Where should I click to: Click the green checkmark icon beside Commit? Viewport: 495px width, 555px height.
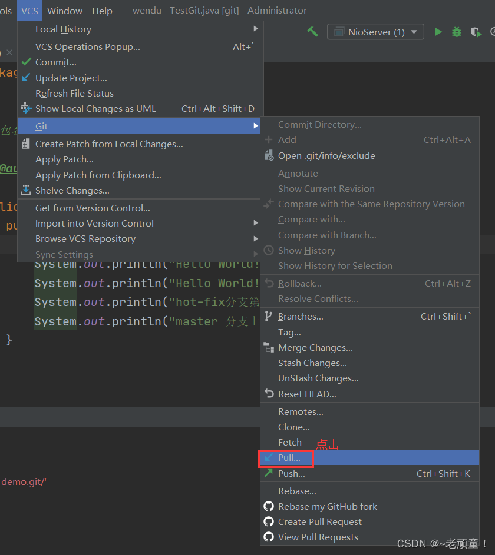[x=26, y=62]
